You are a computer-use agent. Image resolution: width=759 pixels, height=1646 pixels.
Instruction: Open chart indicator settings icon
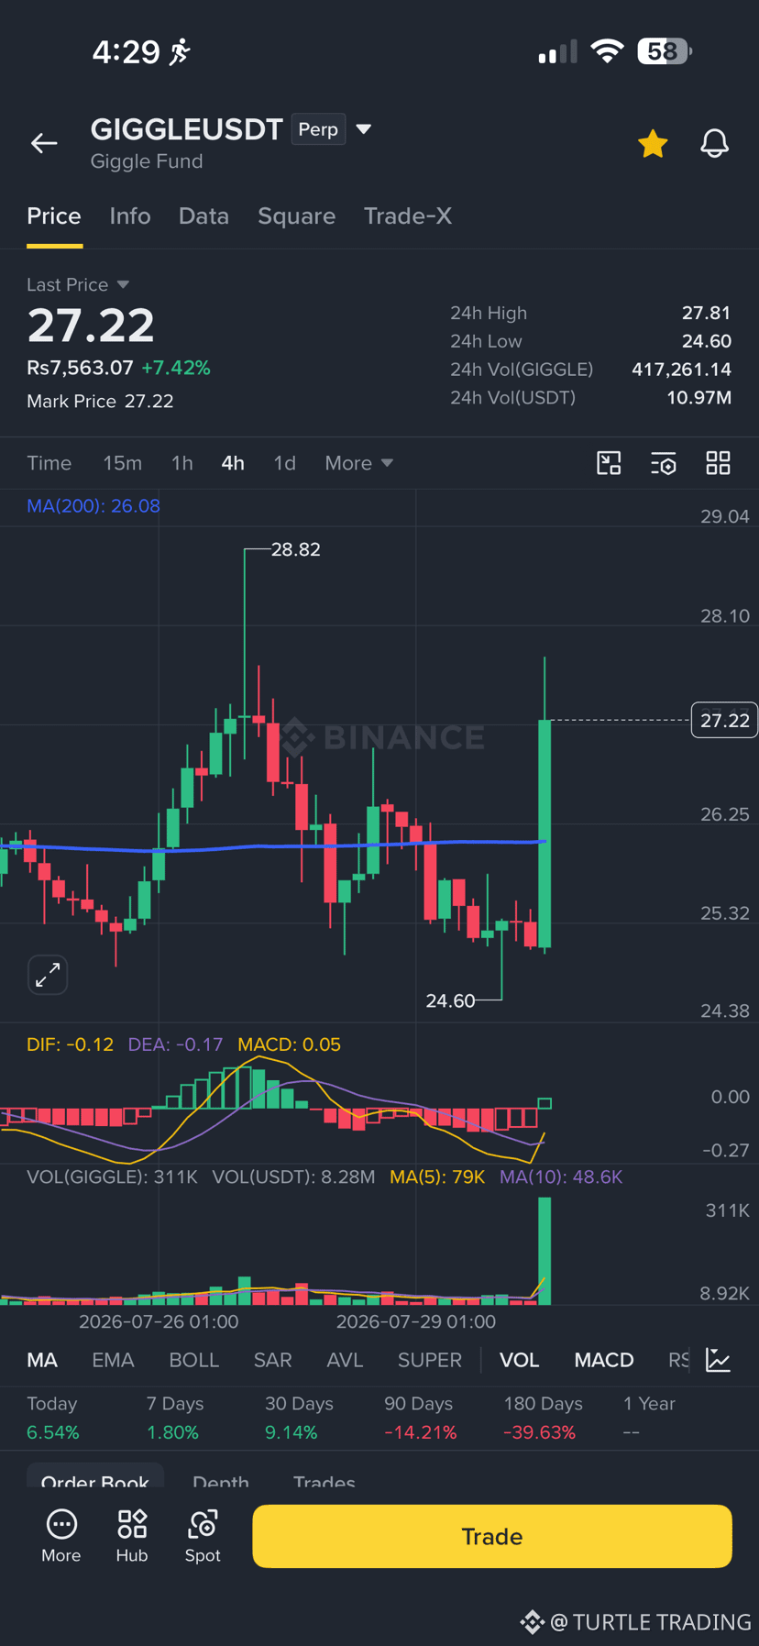pos(664,463)
